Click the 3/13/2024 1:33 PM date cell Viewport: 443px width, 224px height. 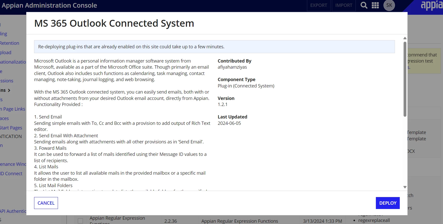coord(322,221)
